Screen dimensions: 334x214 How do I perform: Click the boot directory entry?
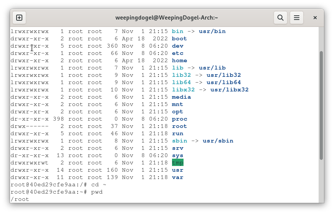tap(179, 39)
